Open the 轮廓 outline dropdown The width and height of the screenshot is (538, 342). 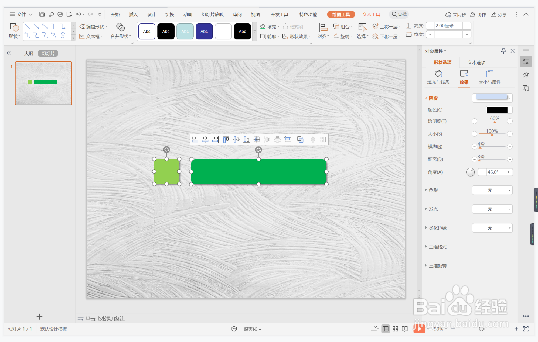[x=270, y=36]
